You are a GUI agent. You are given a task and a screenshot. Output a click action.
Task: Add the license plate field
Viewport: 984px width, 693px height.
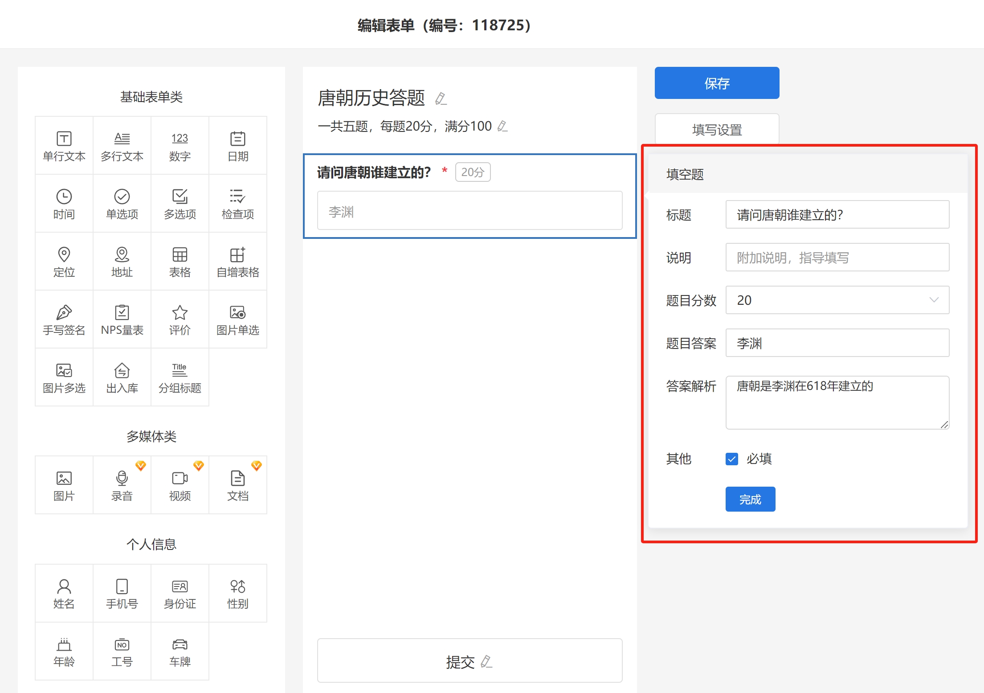point(180,651)
